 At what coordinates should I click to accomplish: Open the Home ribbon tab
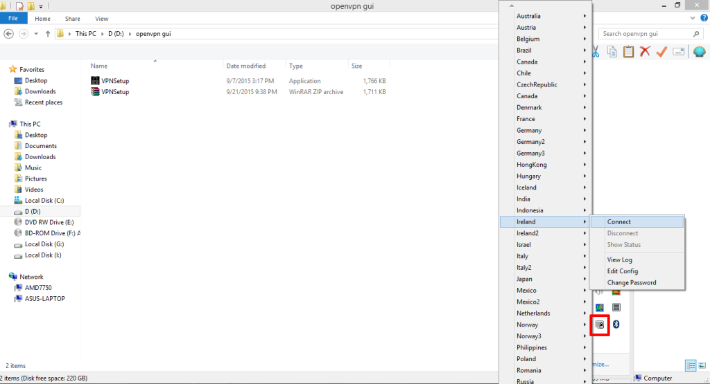pos(42,19)
